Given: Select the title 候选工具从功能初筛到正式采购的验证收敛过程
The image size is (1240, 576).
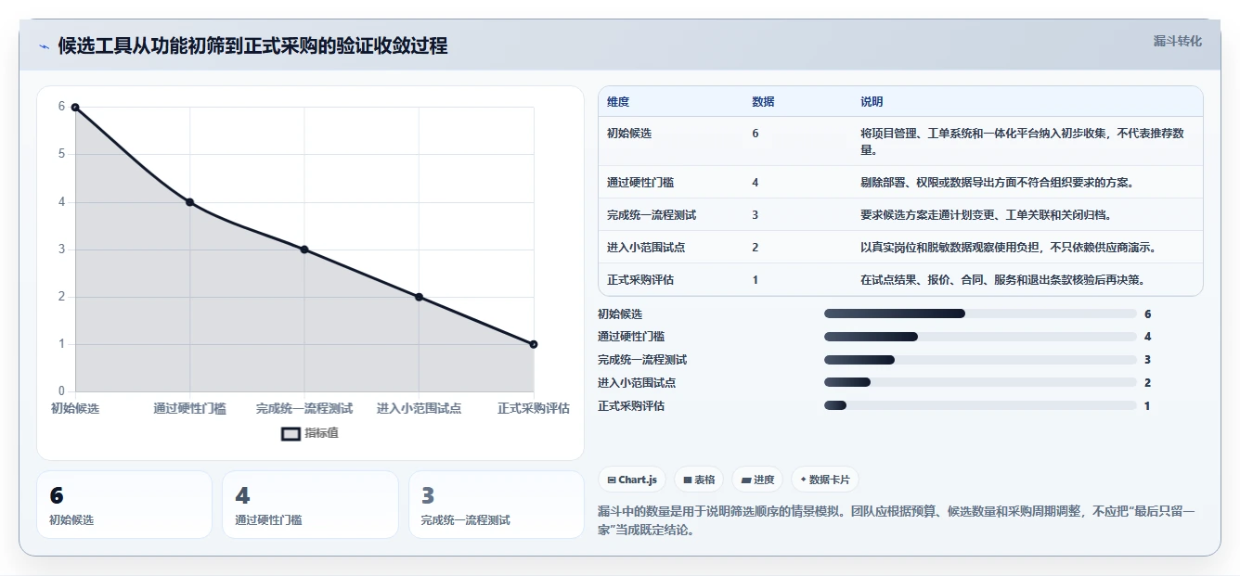Looking at the screenshot, I should [252, 45].
